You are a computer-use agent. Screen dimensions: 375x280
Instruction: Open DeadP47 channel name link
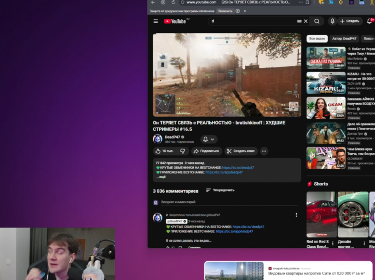pos(172,137)
